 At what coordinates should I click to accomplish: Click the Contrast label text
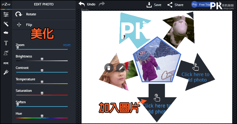(x=22, y=68)
